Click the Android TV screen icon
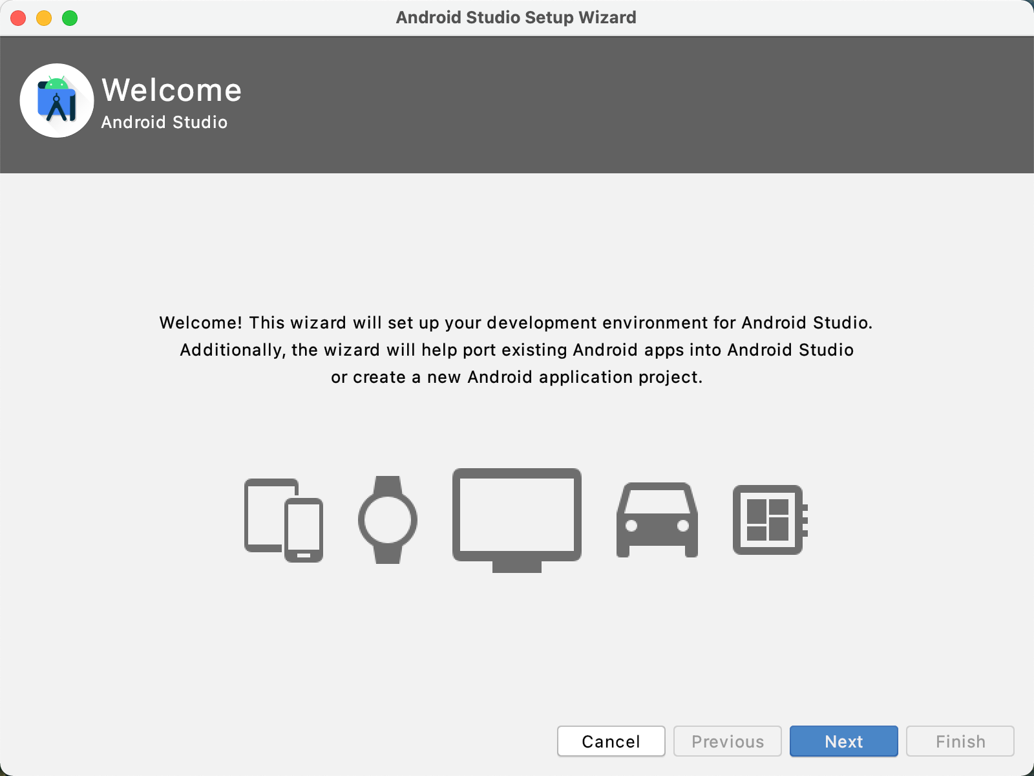 (517, 521)
